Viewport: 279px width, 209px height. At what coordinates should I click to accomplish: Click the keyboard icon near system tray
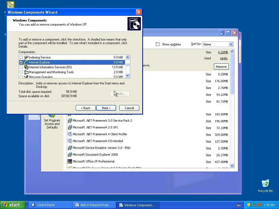[239, 205]
